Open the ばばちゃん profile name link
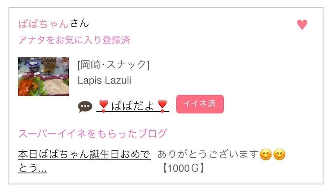 click(x=43, y=23)
